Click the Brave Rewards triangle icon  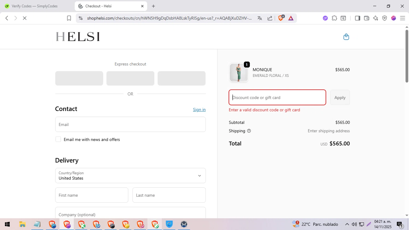[x=291, y=18]
